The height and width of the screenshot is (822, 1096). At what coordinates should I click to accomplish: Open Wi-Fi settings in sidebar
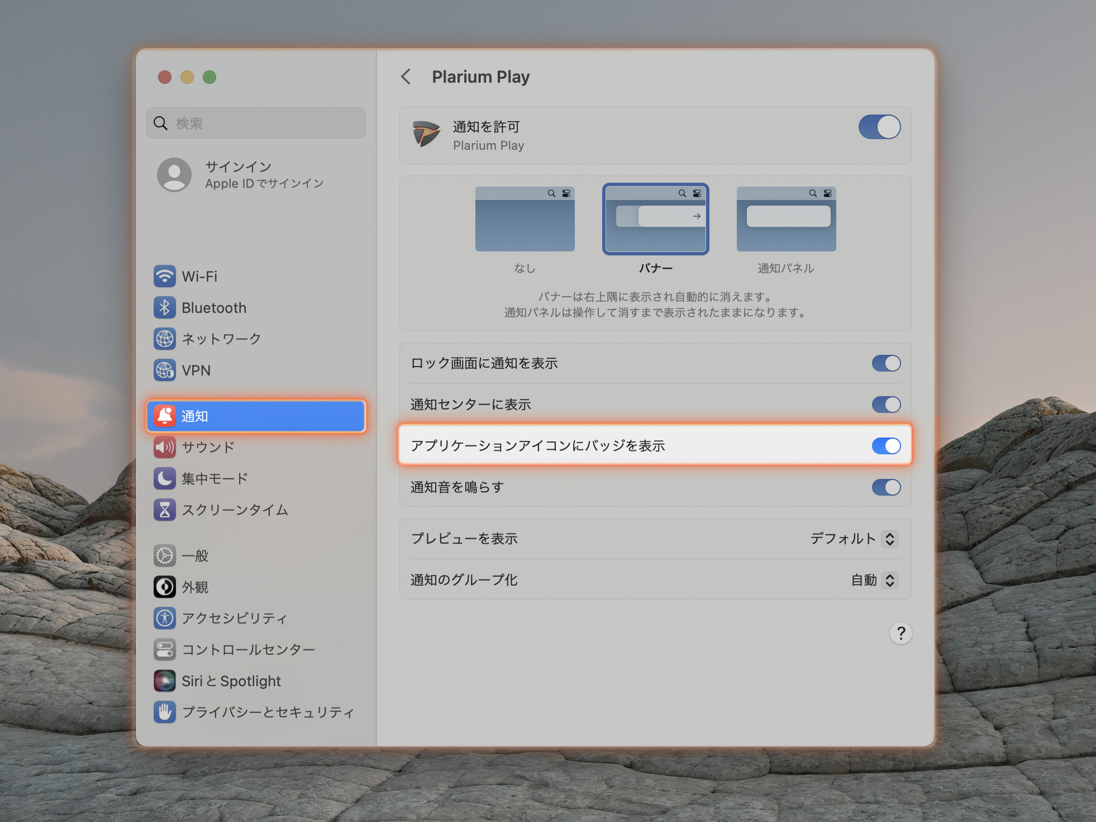[x=256, y=276]
